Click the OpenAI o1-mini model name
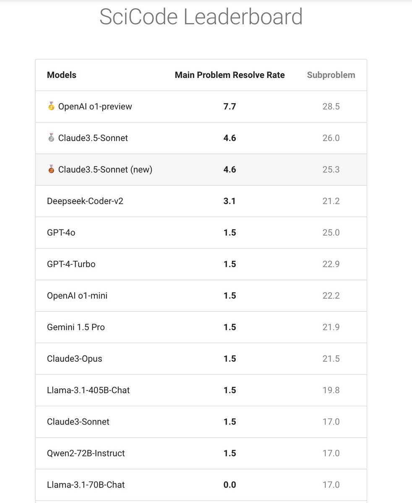412x503 pixels. coord(77,296)
